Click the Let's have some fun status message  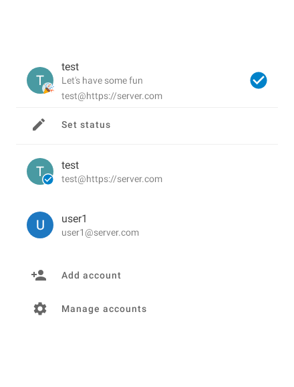pos(102,80)
